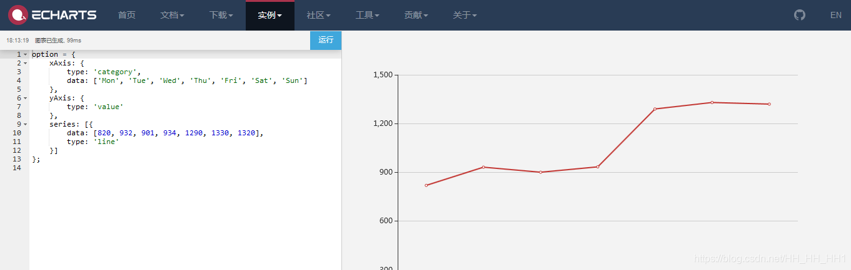Click the 图表已生成 status message

click(x=58, y=41)
